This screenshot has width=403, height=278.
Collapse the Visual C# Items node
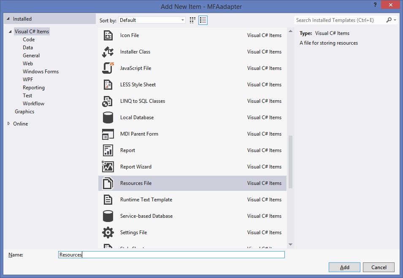coord(11,31)
